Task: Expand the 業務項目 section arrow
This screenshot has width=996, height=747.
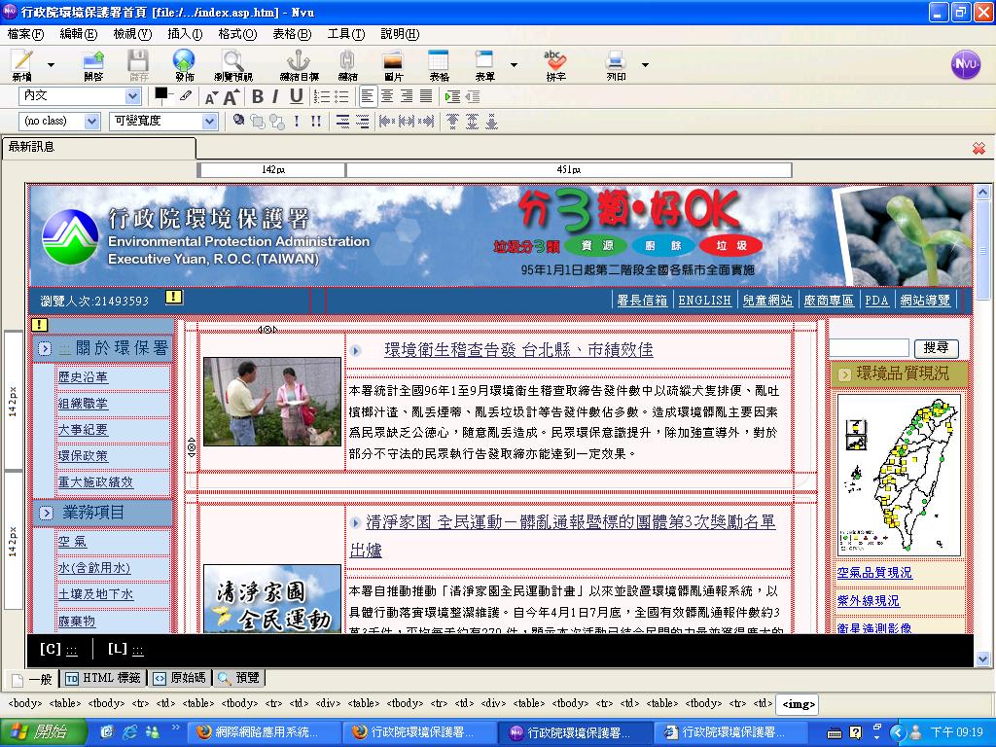Action: (46, 513)
